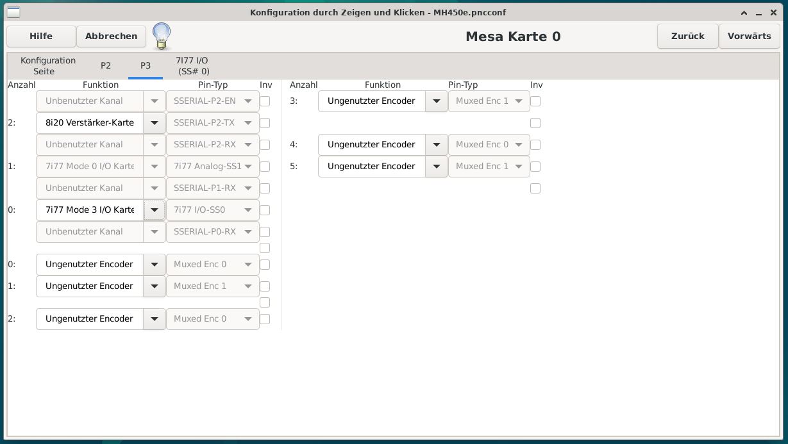The height and width of the screenshot is (444, 788).
Task: Toggle Inv checkbox for SSERIAL-P0-RX row
Action: pyautogui.click(x=265, y=232)
